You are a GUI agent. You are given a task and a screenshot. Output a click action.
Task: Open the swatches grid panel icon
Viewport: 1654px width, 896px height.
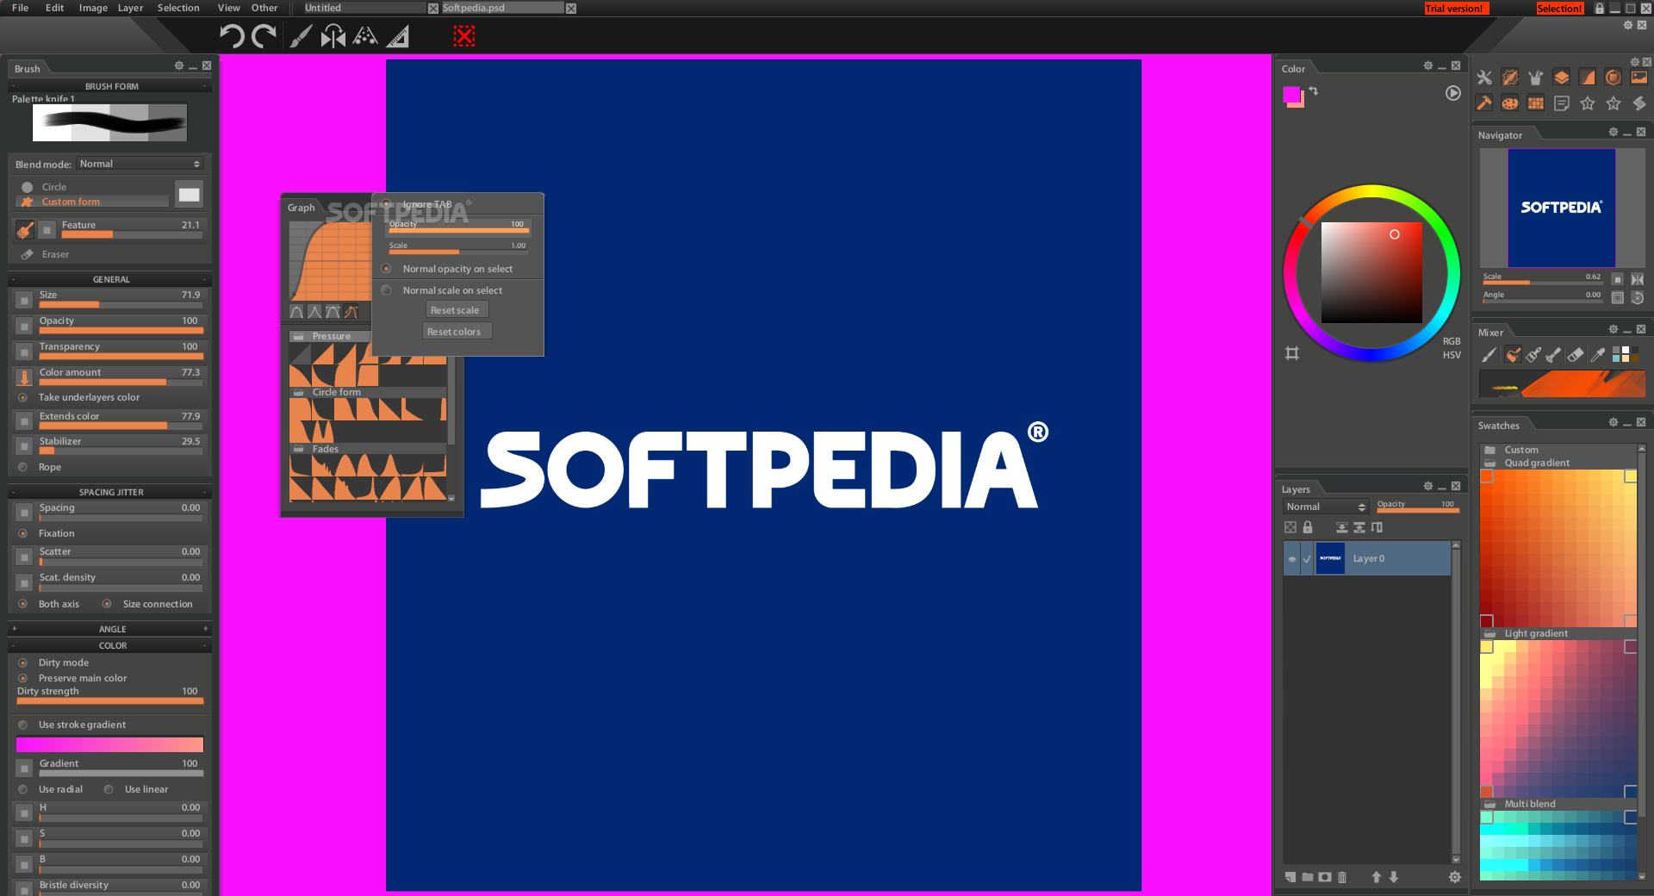[1536, 103]
